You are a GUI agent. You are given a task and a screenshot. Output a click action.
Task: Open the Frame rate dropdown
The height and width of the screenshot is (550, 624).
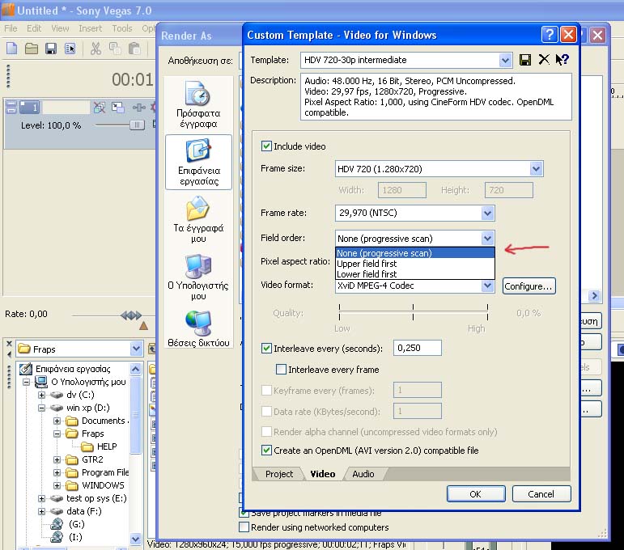click(487, 213)
